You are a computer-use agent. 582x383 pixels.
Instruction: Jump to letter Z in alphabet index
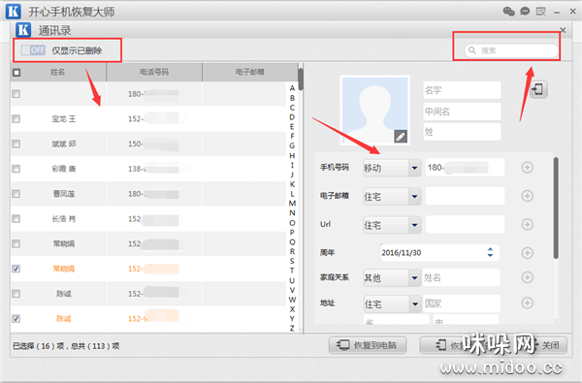click(x=292, y=328)
